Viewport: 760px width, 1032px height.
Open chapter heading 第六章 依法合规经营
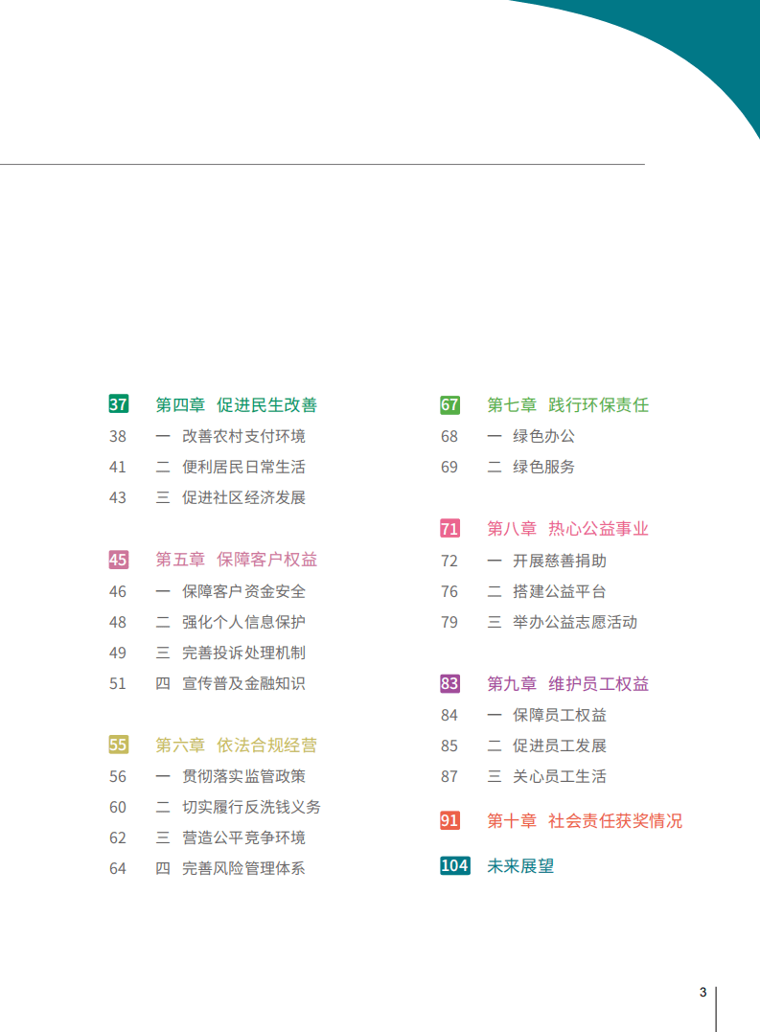(236, 745)
